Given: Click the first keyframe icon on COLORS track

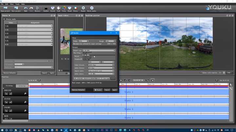Looking at the screenshot, I should 6,110.
